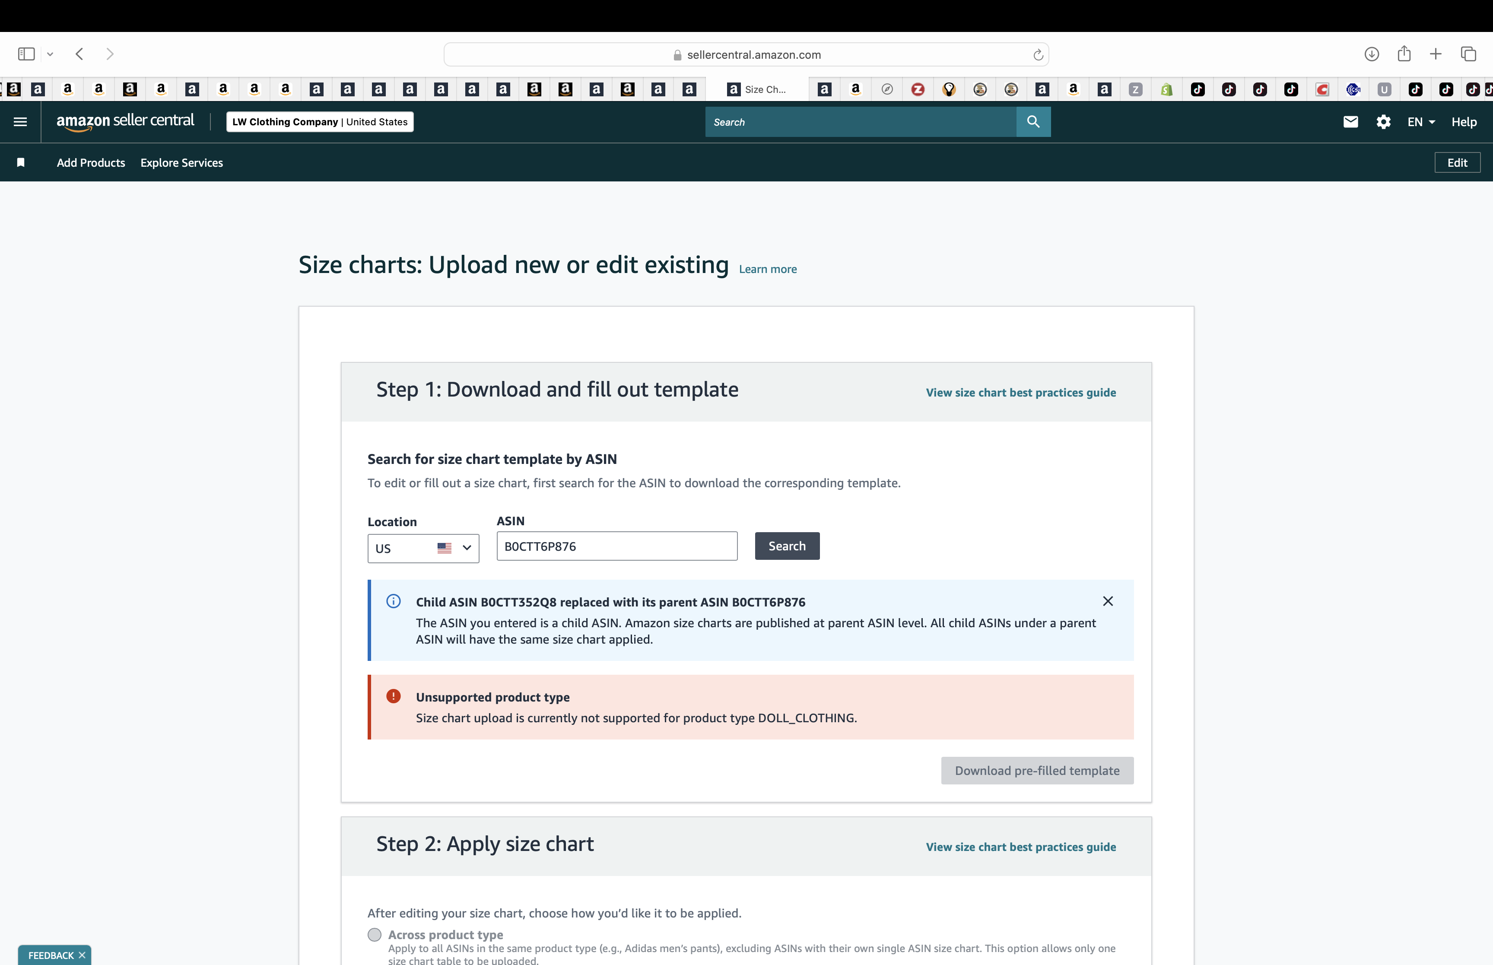Go forward with the browser forward arrow
This screenshot has width=1493, height=965.
tap(110, 54)
